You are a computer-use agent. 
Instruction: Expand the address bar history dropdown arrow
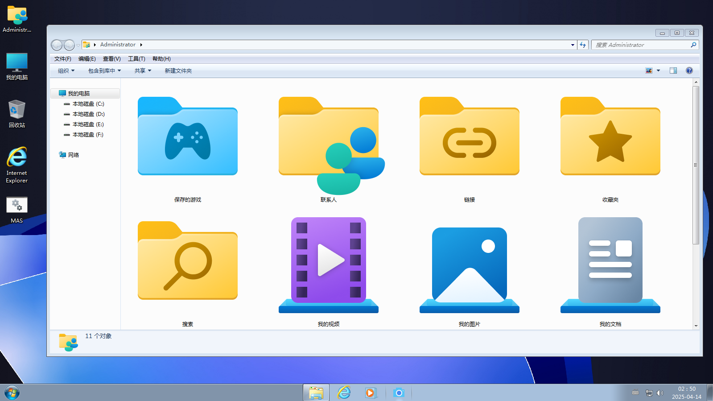pyautogui.click(x=573, y=45)
